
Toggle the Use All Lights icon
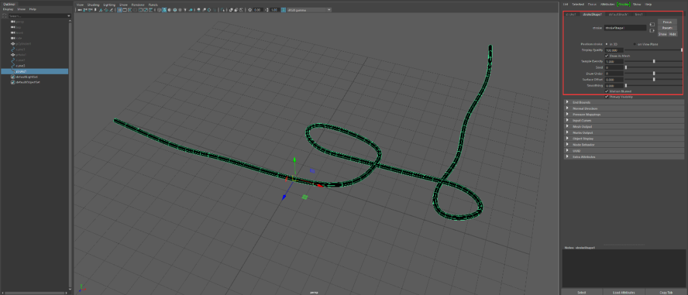coord(185,10)
